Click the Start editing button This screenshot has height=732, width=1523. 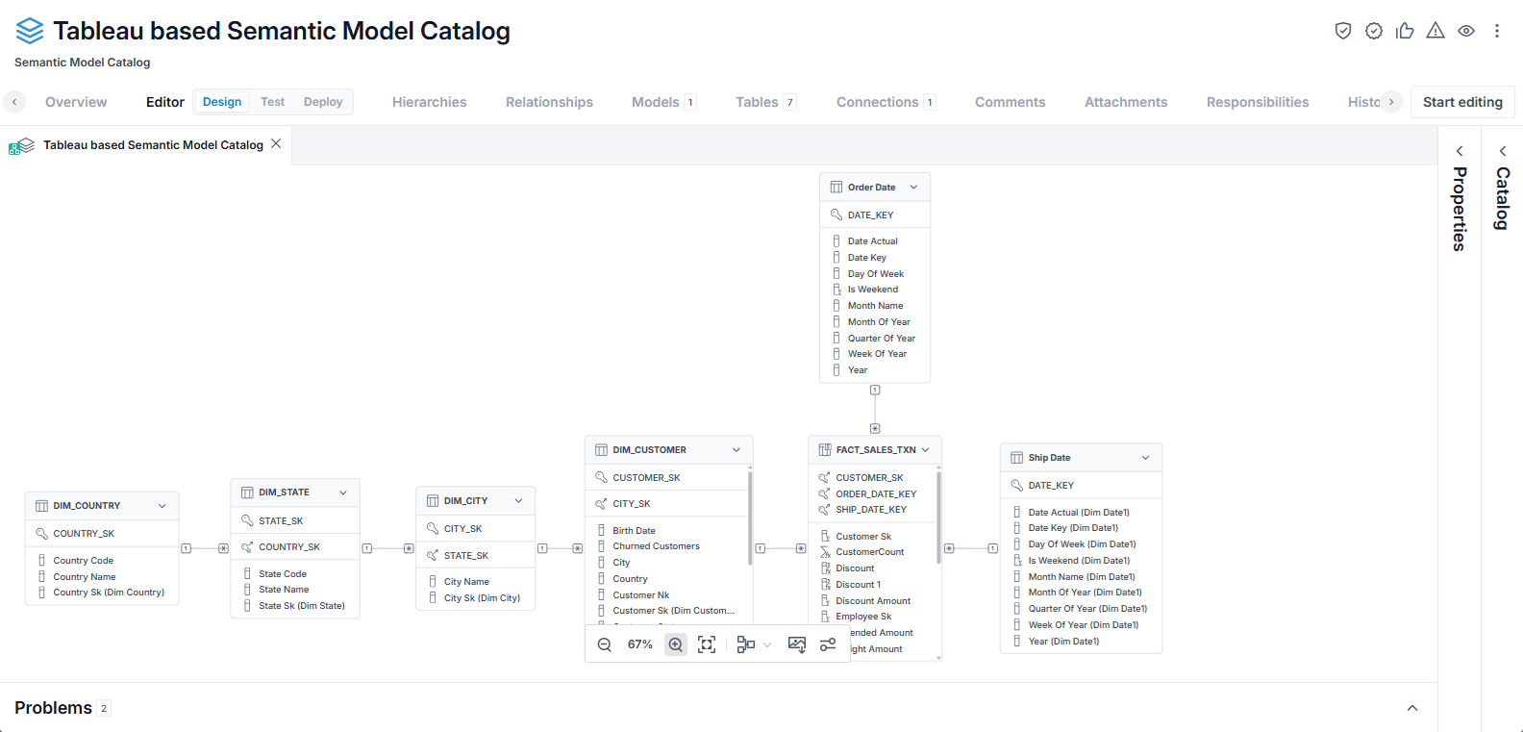click(x=1462, y=102)
